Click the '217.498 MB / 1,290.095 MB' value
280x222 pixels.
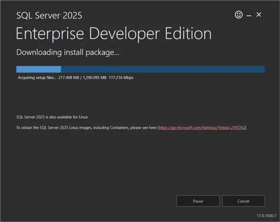82,77
